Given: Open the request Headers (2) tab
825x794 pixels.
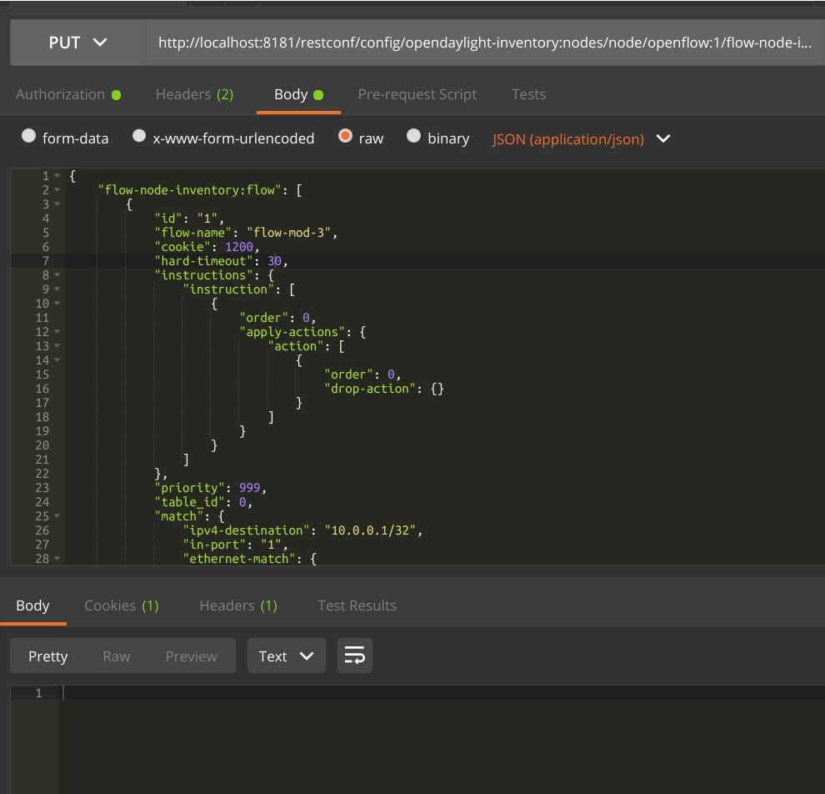Looking at the screenshot, I should (x=195, y=95).
